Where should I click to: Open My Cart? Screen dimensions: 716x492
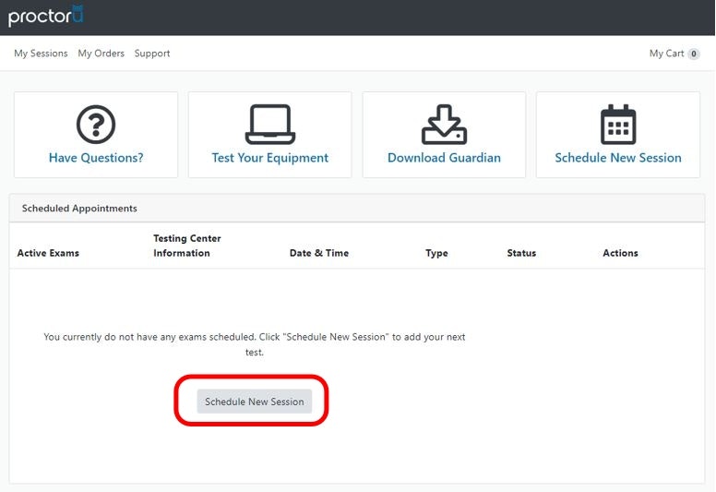click(x=666, y=54)
